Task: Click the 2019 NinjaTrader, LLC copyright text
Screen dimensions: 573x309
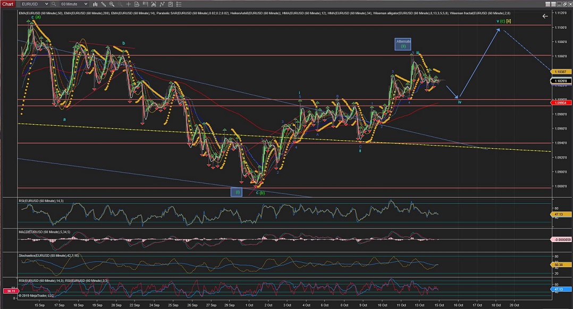Action: tap(36, 296)
